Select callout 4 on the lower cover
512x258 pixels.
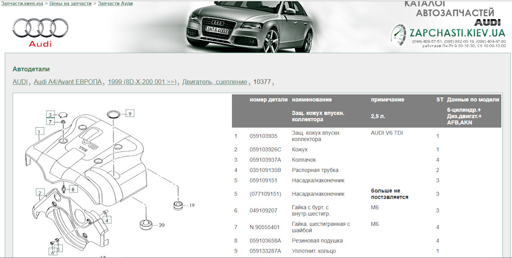click(107, 220)
